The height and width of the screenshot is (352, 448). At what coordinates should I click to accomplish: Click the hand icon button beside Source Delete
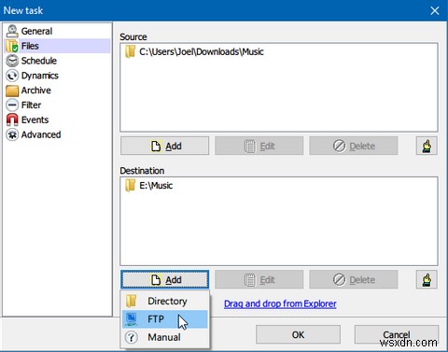tap(427, 146)
